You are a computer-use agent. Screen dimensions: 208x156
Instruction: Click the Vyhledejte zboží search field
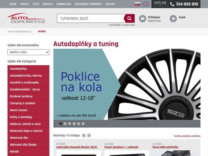90,18
